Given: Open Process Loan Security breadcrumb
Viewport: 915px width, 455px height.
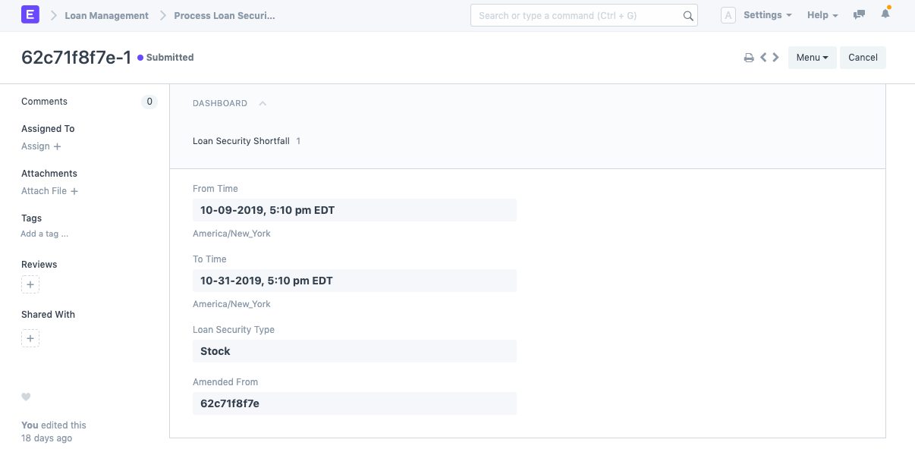Looking at the screenshot, I should (x=225, y=15).
